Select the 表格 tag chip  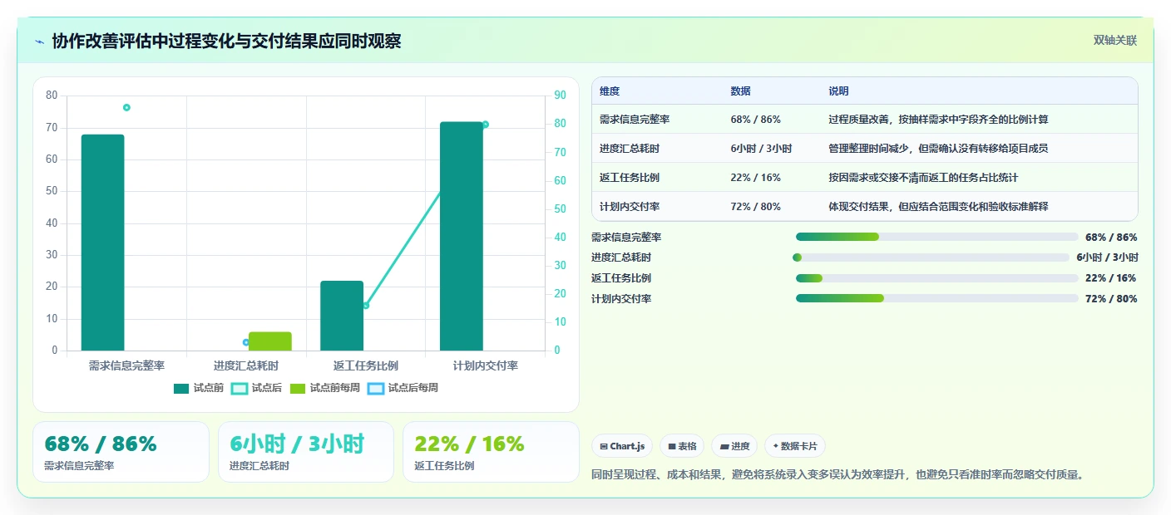(x=682, y=446)
